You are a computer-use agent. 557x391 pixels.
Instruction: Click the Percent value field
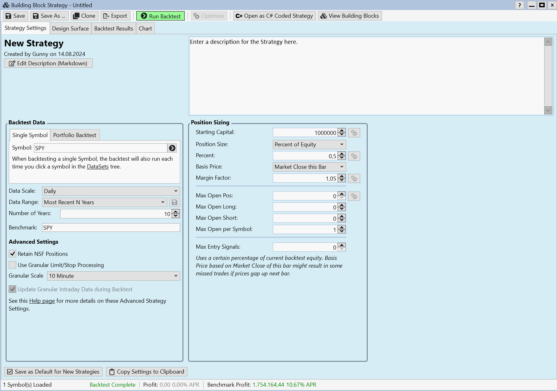pos(305,156)
